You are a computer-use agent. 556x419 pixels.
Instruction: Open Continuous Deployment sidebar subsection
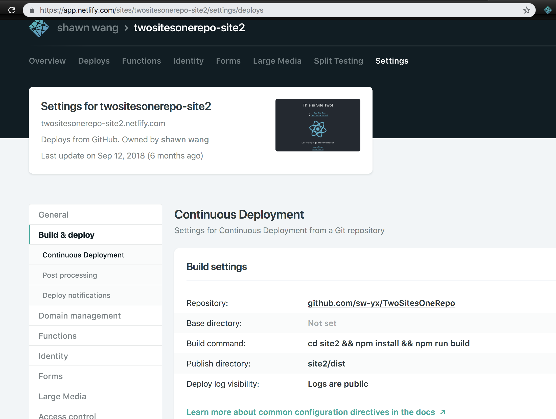pos(96,255)
